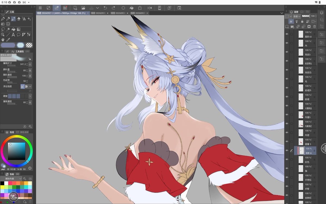Close the 插圖 20260921 2 document tab
This screenshot has height=204, width=326.
click(x=88, y=13)
